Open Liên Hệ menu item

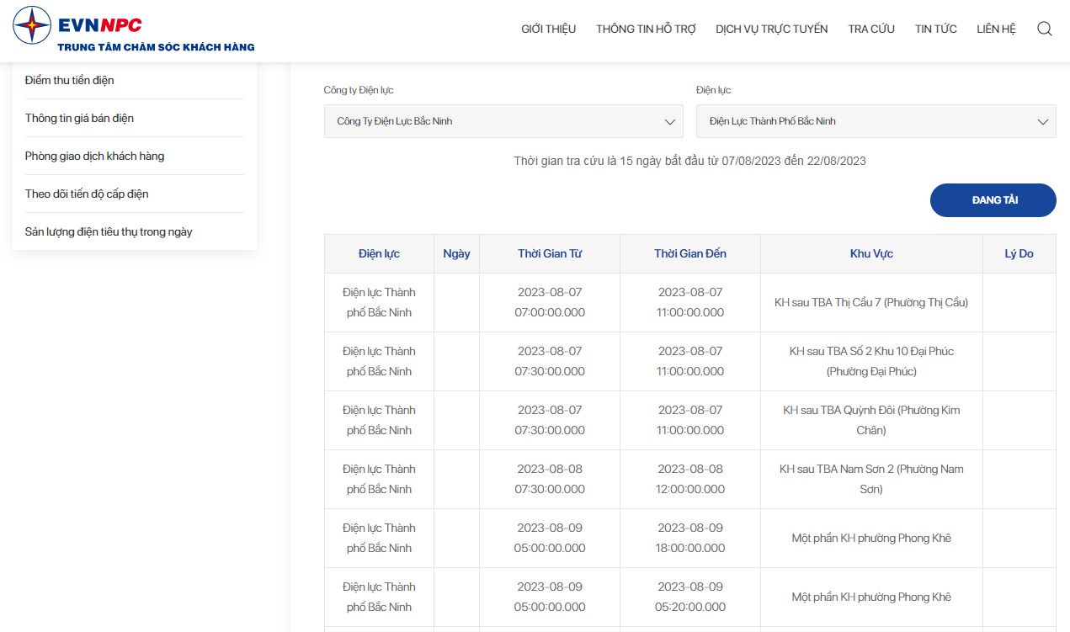(x=996, y=29)
